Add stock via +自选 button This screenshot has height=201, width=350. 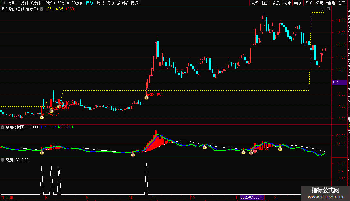click(330, 3)
